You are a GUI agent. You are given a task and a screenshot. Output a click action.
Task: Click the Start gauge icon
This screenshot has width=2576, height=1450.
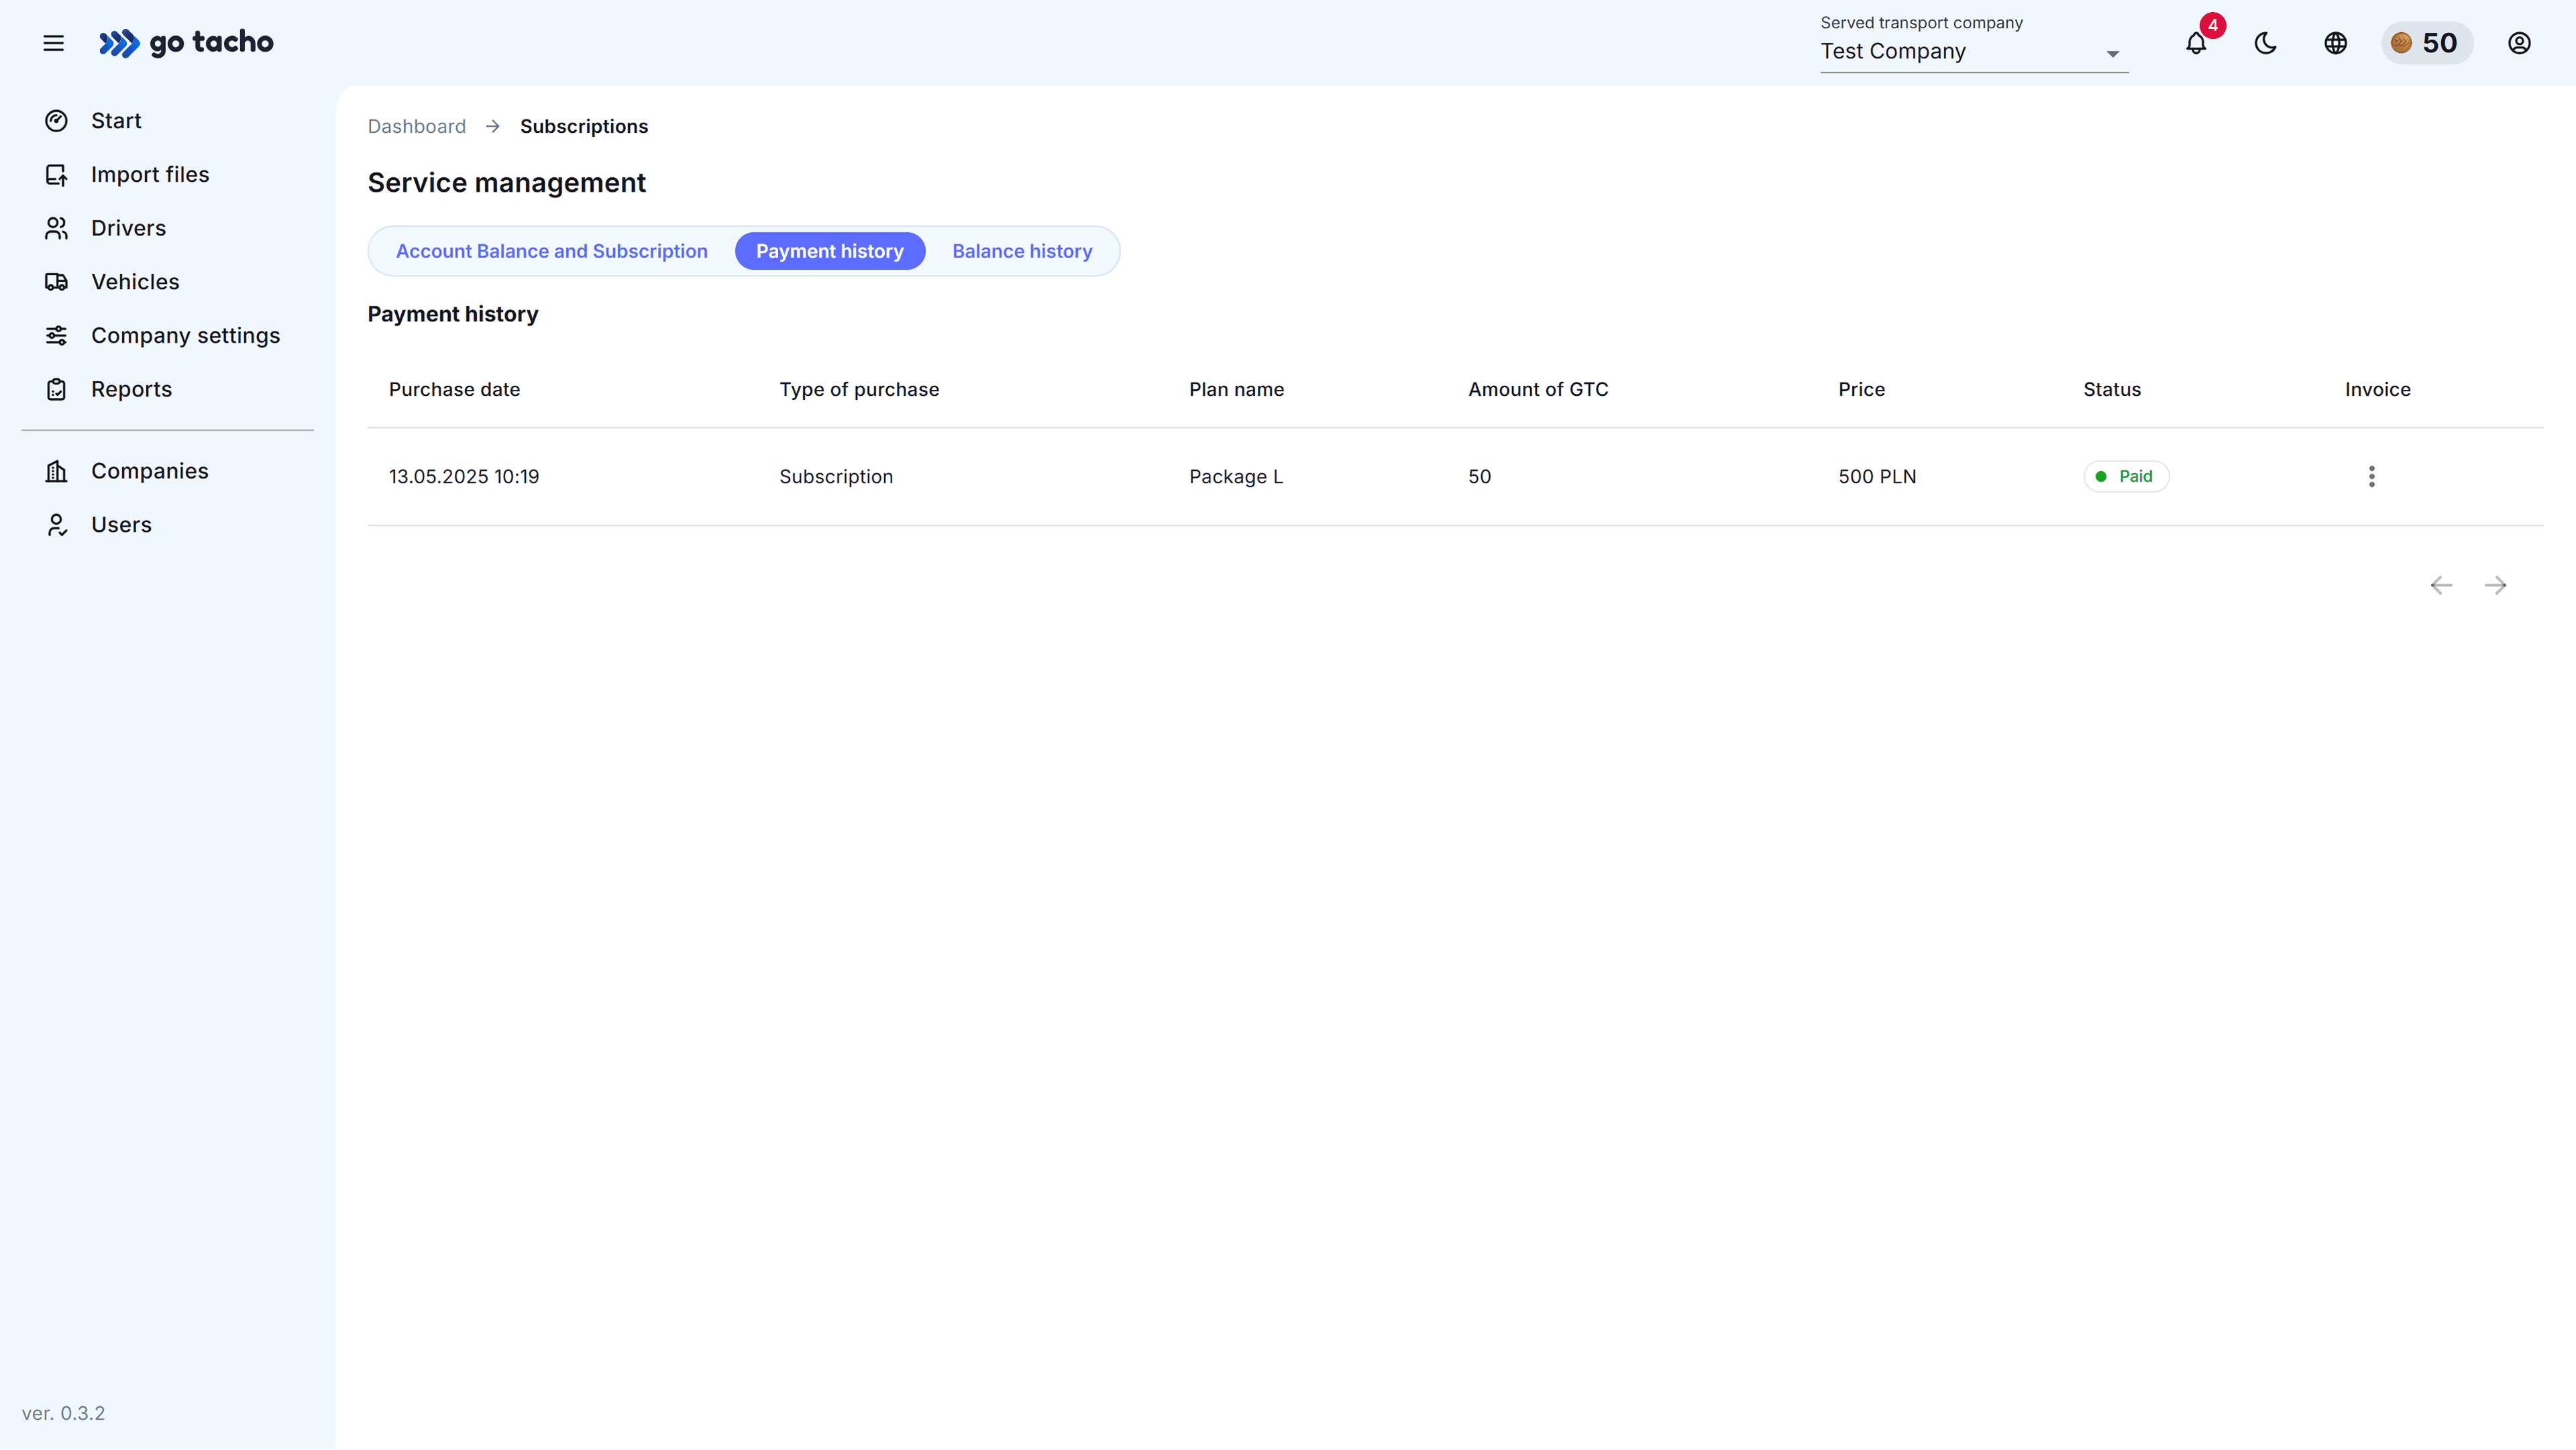(x=57, y=121)
